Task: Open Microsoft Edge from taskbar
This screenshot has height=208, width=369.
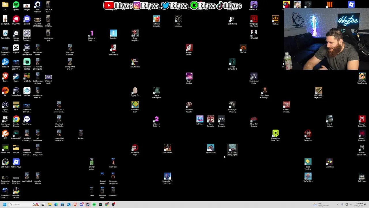Action: pyautogui.click(x=56, y=205)
